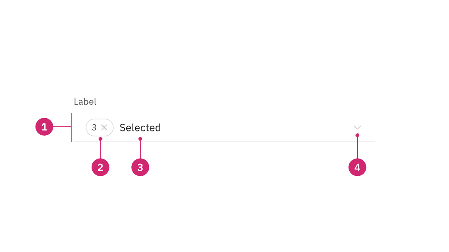Click the pink dot beneath the Selected text
The height and width of the screenshot is (252, 449).
pos(140,139)
